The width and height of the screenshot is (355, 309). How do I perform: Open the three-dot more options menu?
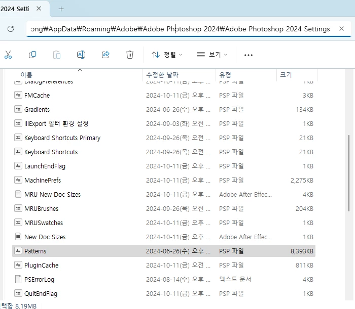click(x=248, y=55)
